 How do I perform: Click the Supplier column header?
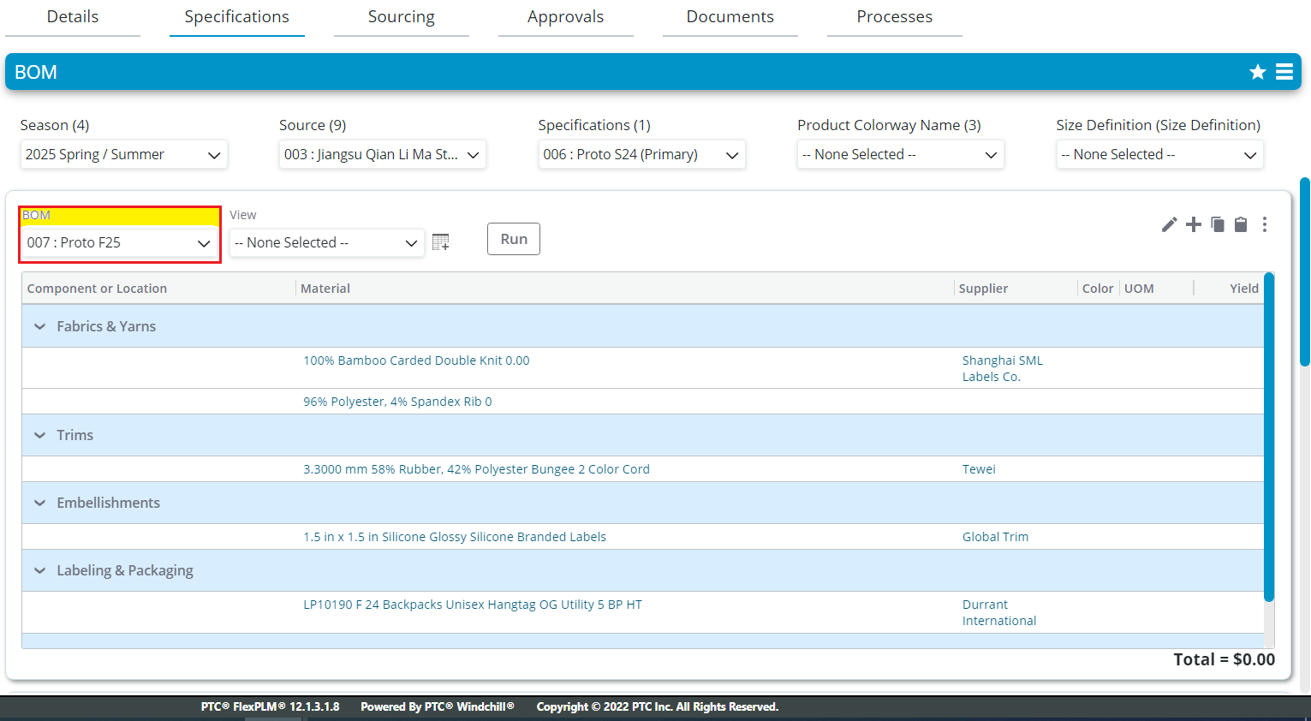pos(983,289)
